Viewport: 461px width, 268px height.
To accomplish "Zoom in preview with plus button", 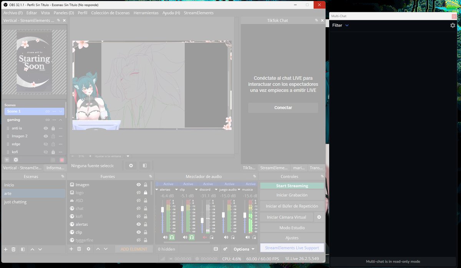I will [x=90, y=156].
